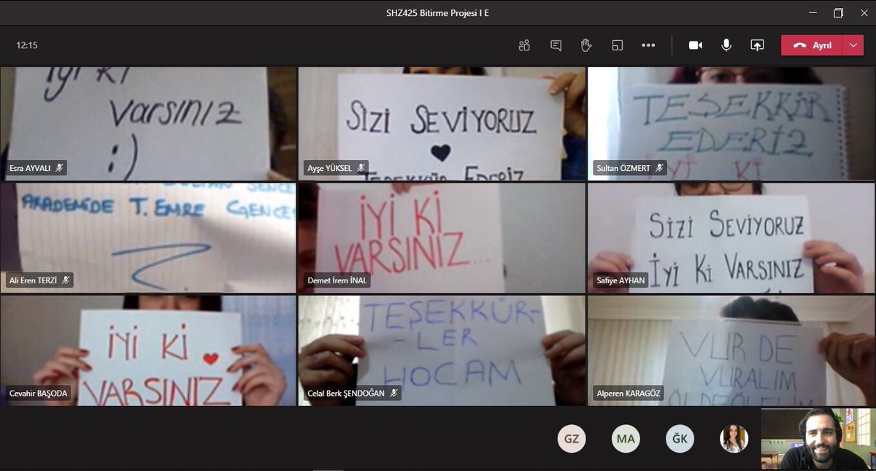Click the participant photo avatar

[734, 439]
